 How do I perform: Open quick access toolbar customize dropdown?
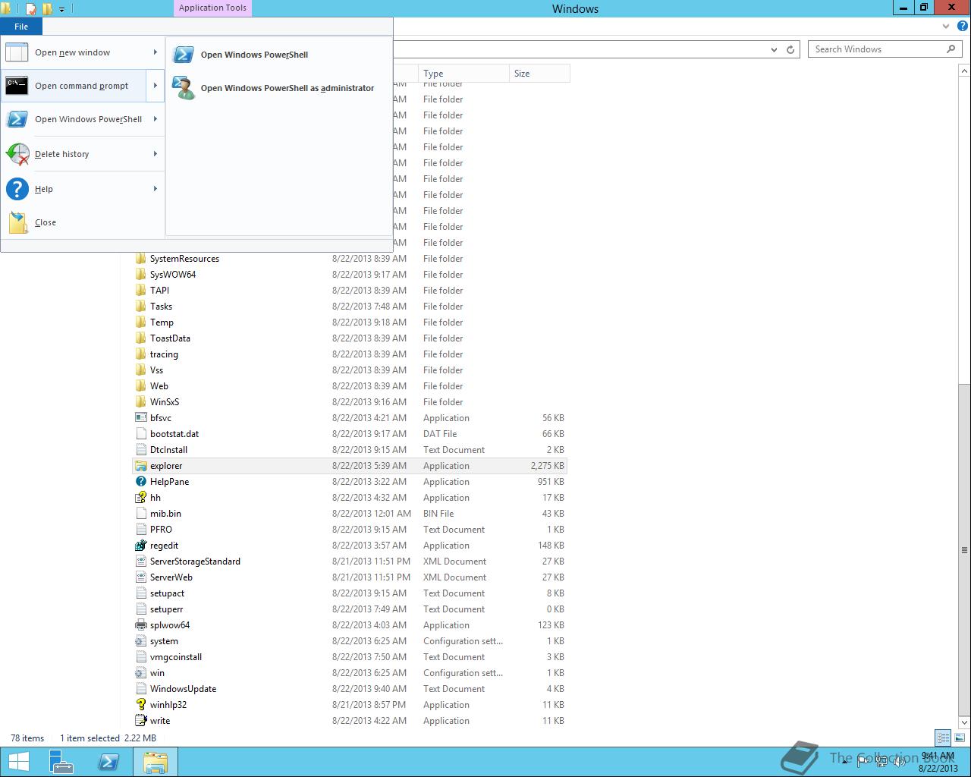coord(62,9)
